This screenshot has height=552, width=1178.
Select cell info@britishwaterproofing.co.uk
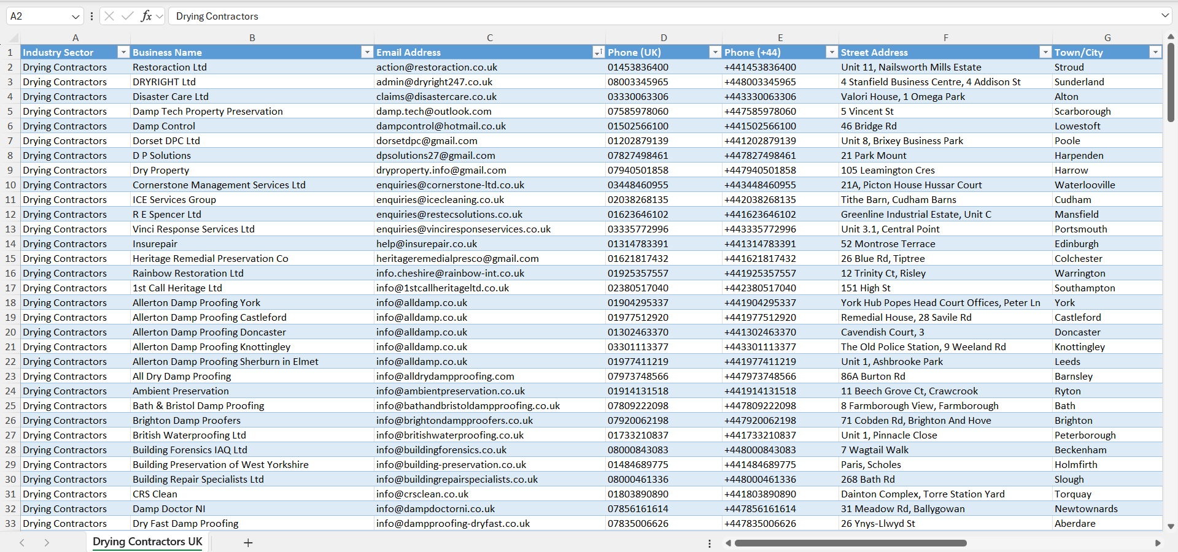pyautogui.click(x=489, y=435)
